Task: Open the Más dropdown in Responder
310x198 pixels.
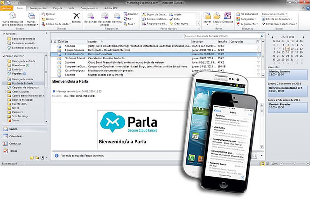Action: coord(129,24)
